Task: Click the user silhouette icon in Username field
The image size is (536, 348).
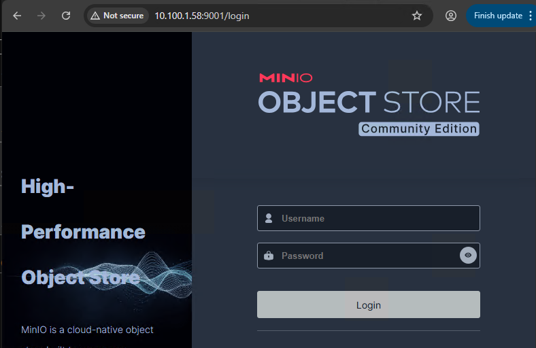Action: pos(269,219)
